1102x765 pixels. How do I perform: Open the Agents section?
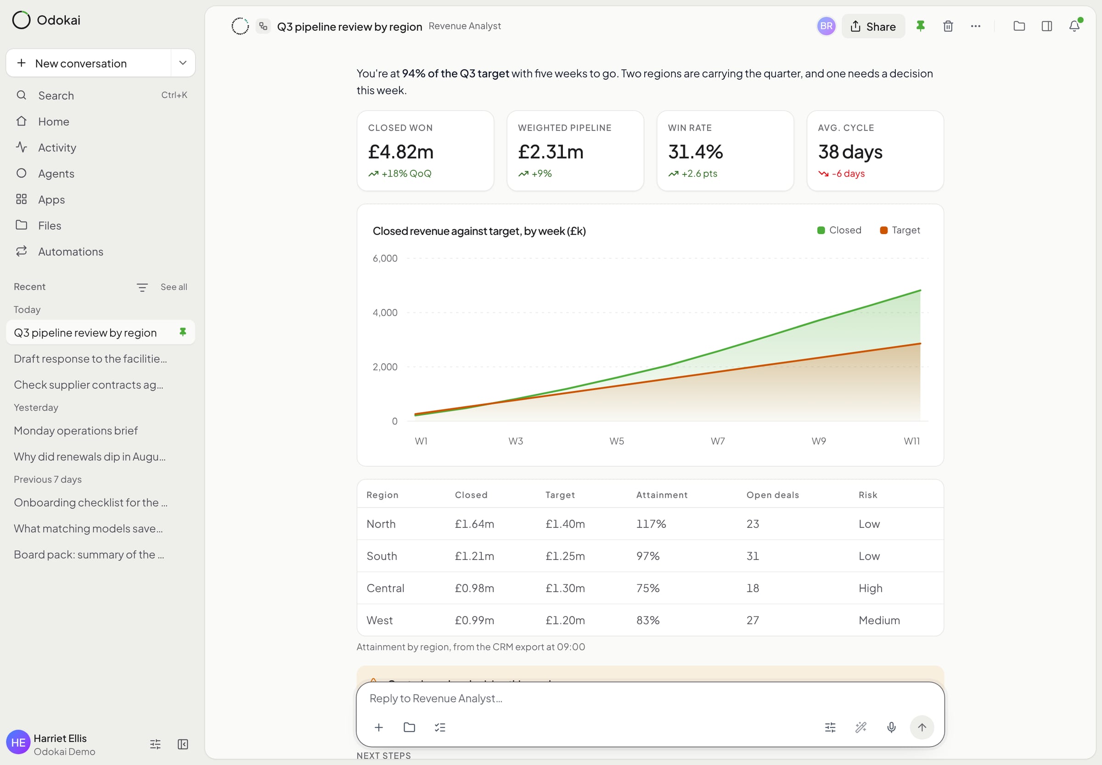(101, 173)
